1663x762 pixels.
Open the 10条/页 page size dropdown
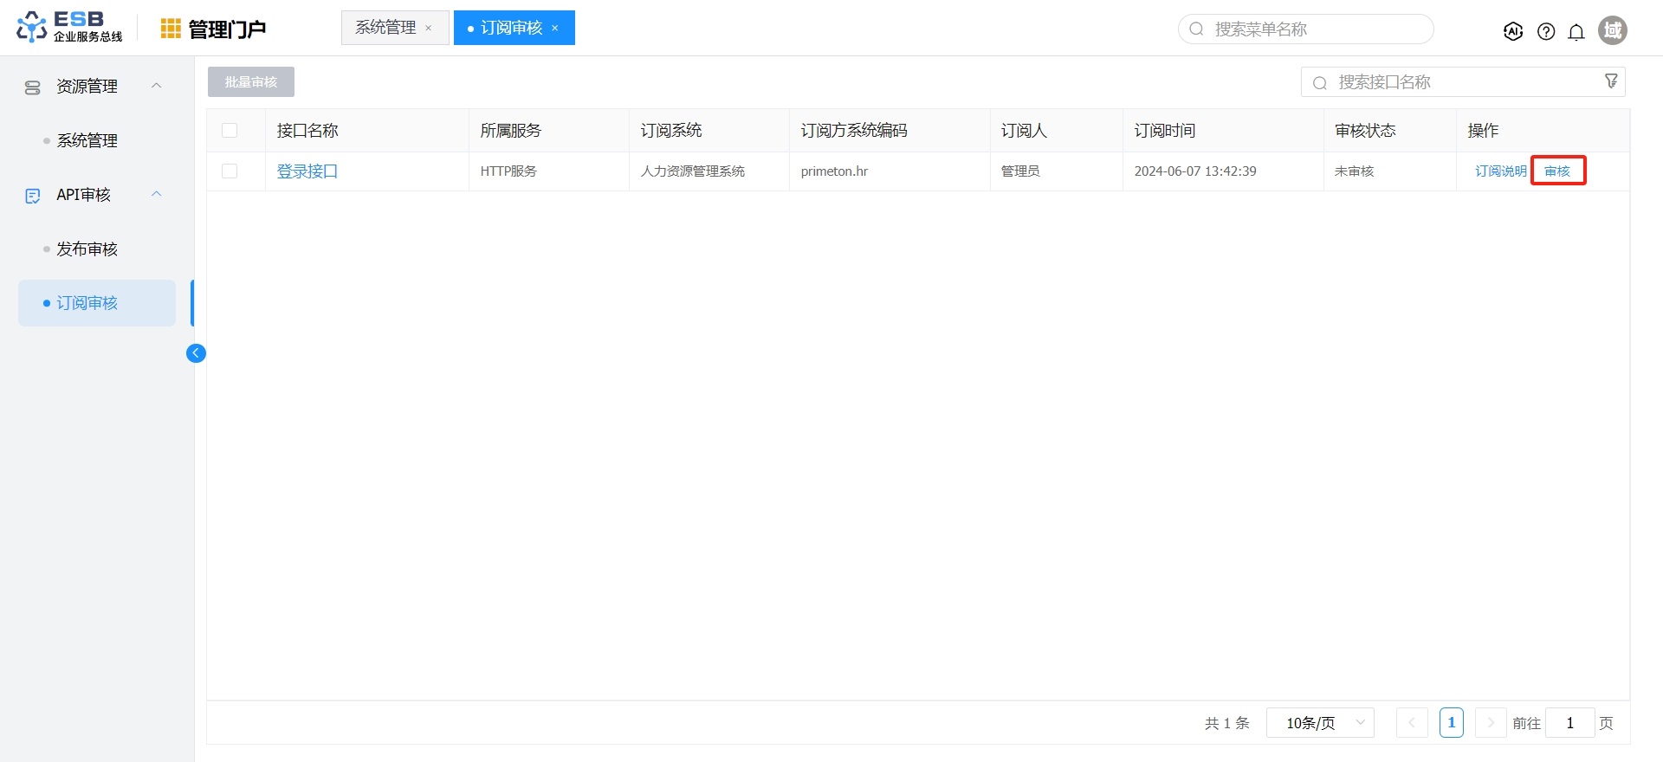click(x=1320, y=722)
